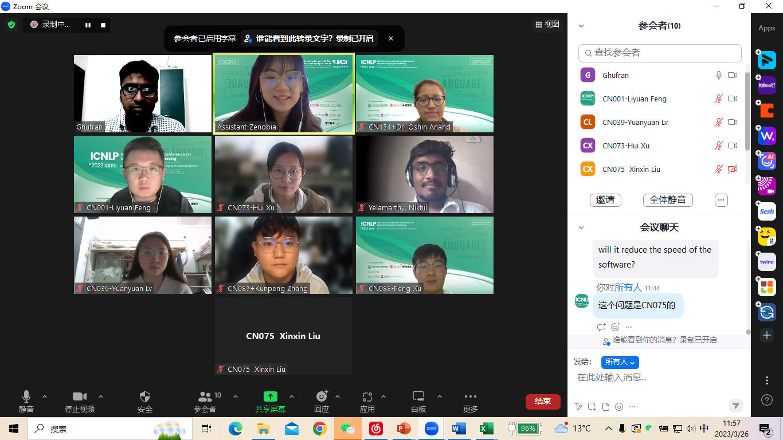The width and height of the screenshot is (783, 440).
Task: Stop the recording with the square button
Action: (x=103, y=25)
